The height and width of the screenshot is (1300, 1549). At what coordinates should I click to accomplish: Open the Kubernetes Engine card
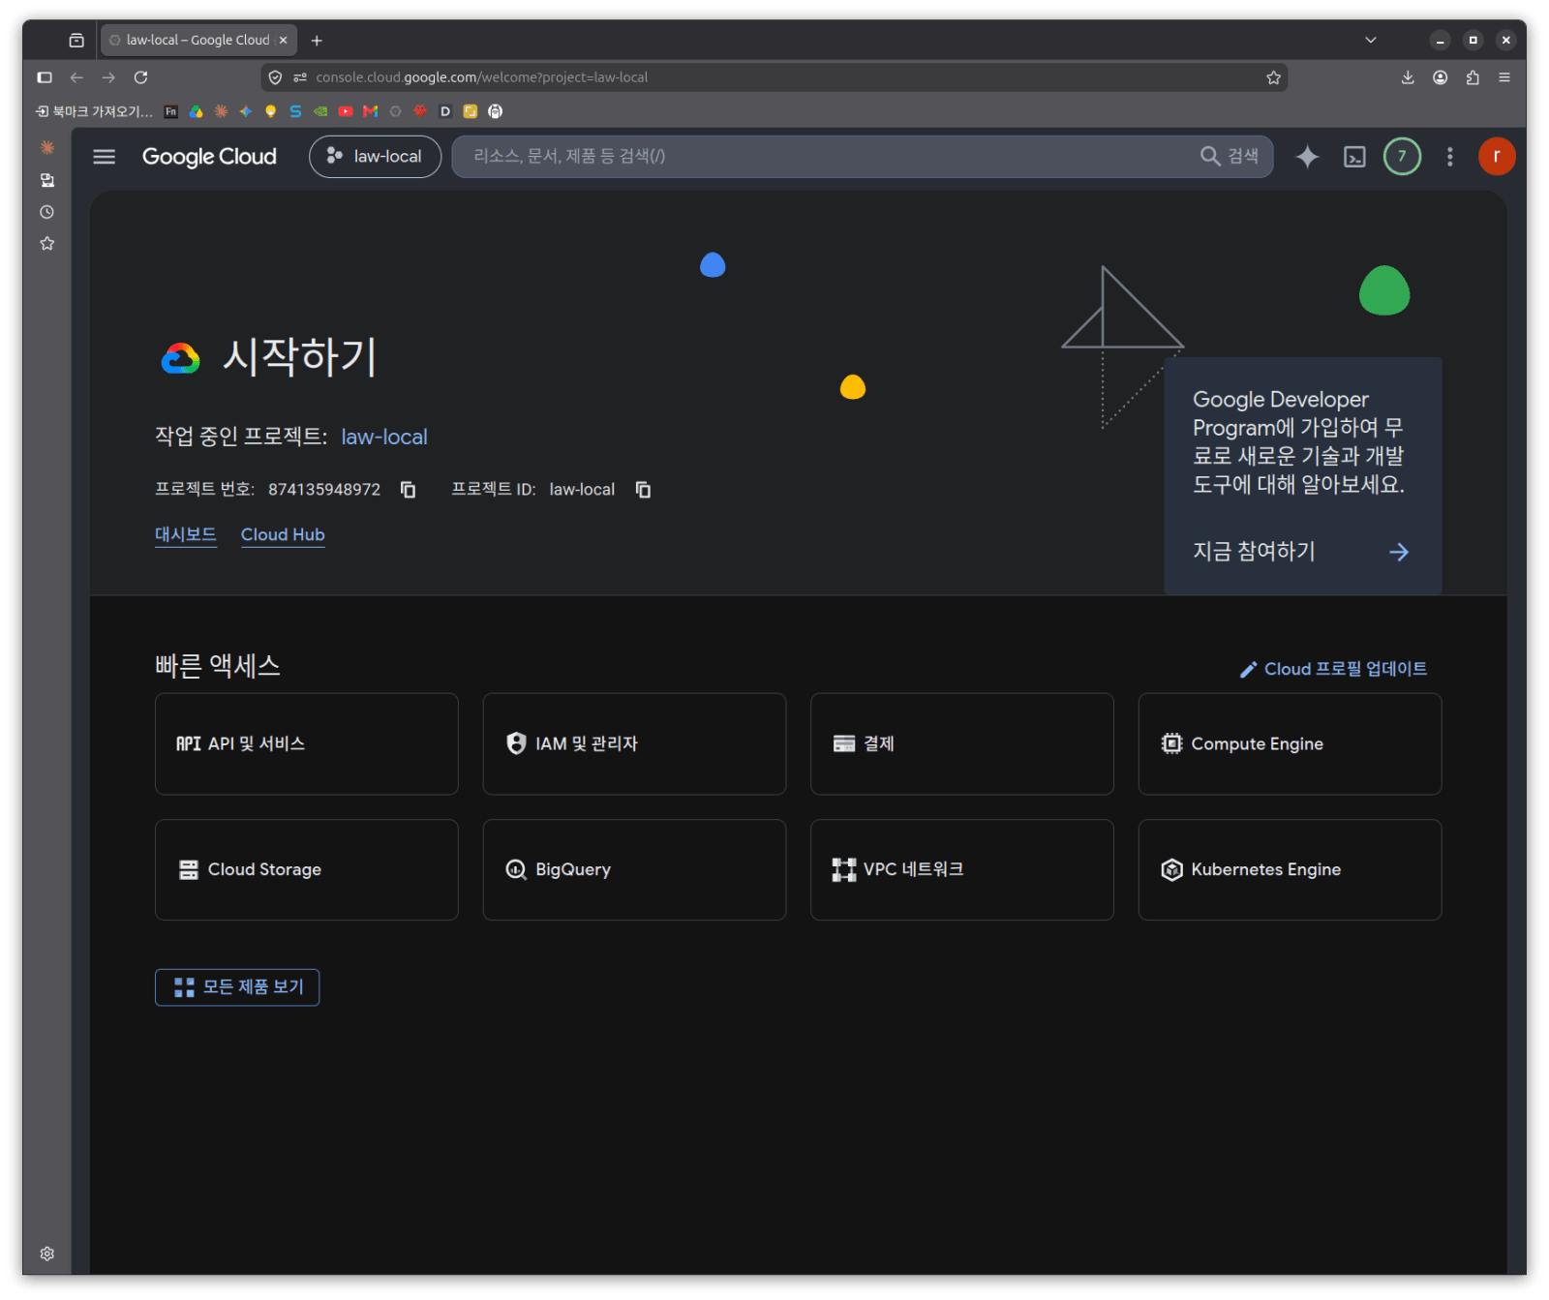click(x=1291, y=869)
